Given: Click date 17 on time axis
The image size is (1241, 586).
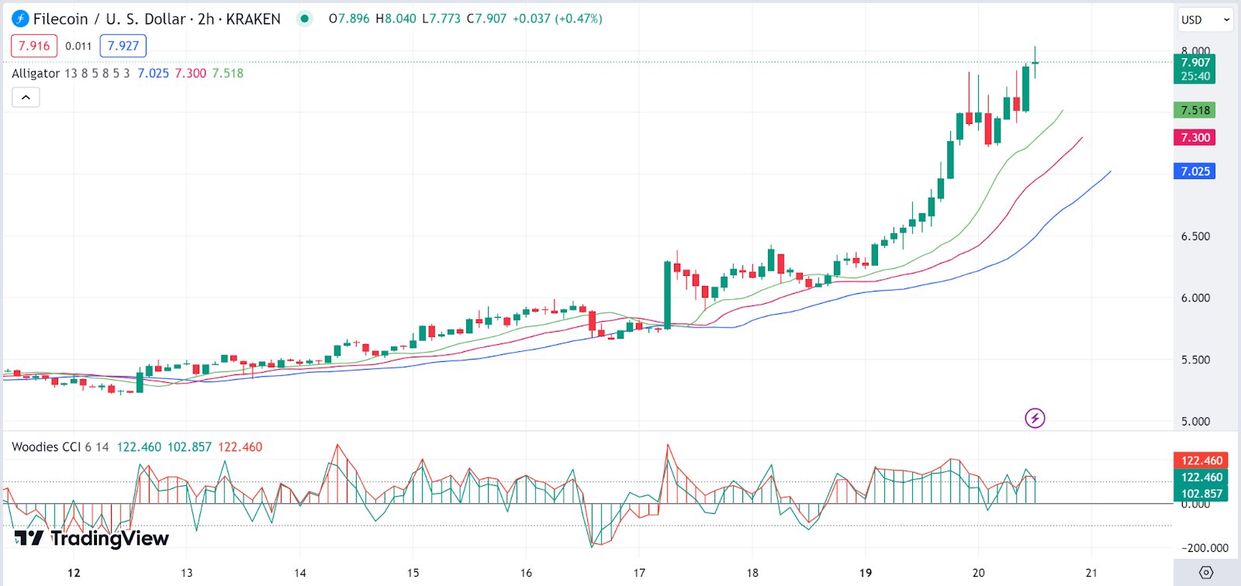Looking at the screenshot, I should click(x=639, y=573).
